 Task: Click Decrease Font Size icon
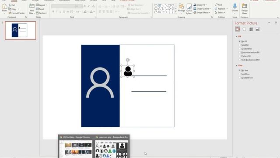coord(89,6)
